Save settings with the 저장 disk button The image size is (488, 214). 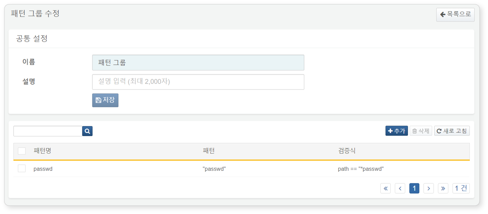[x=105, y=100]
